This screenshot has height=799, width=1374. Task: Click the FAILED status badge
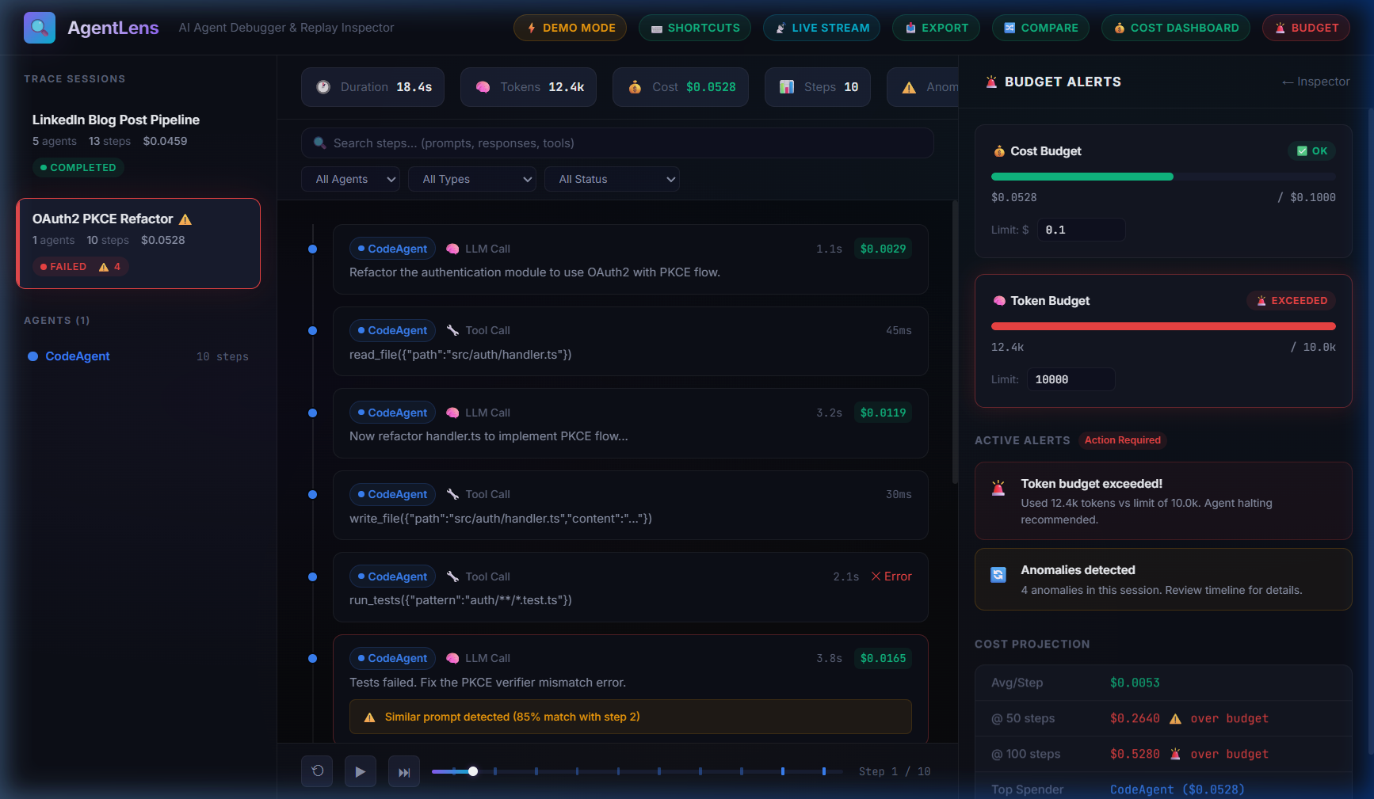pos(80,267)
